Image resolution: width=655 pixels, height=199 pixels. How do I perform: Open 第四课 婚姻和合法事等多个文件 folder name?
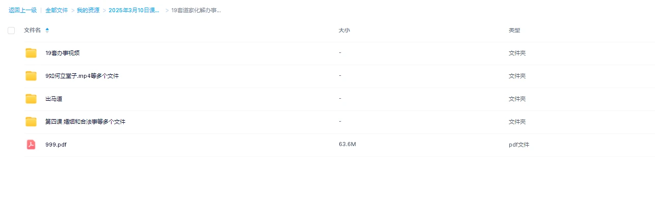(x=85, y=122)
